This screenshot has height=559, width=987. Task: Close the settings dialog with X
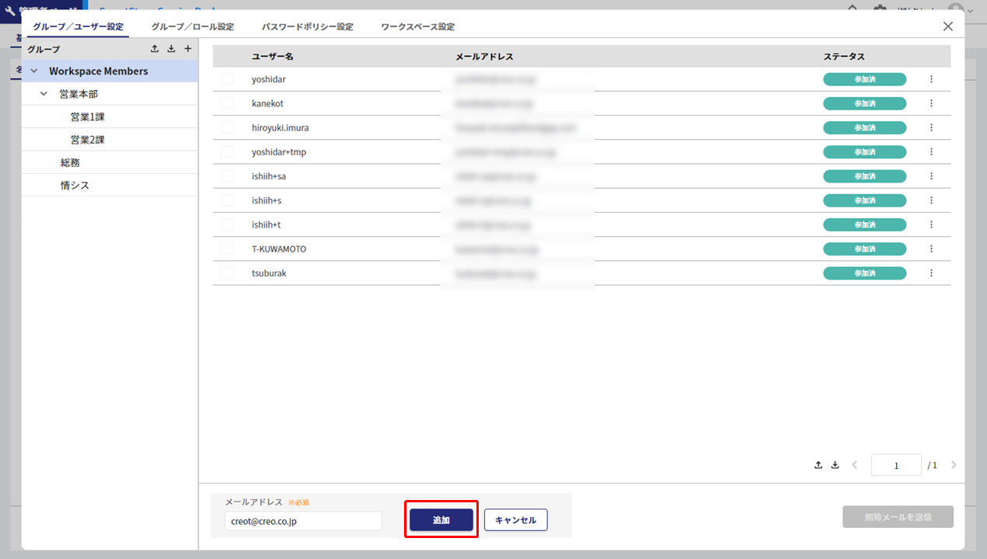[947, 26]
